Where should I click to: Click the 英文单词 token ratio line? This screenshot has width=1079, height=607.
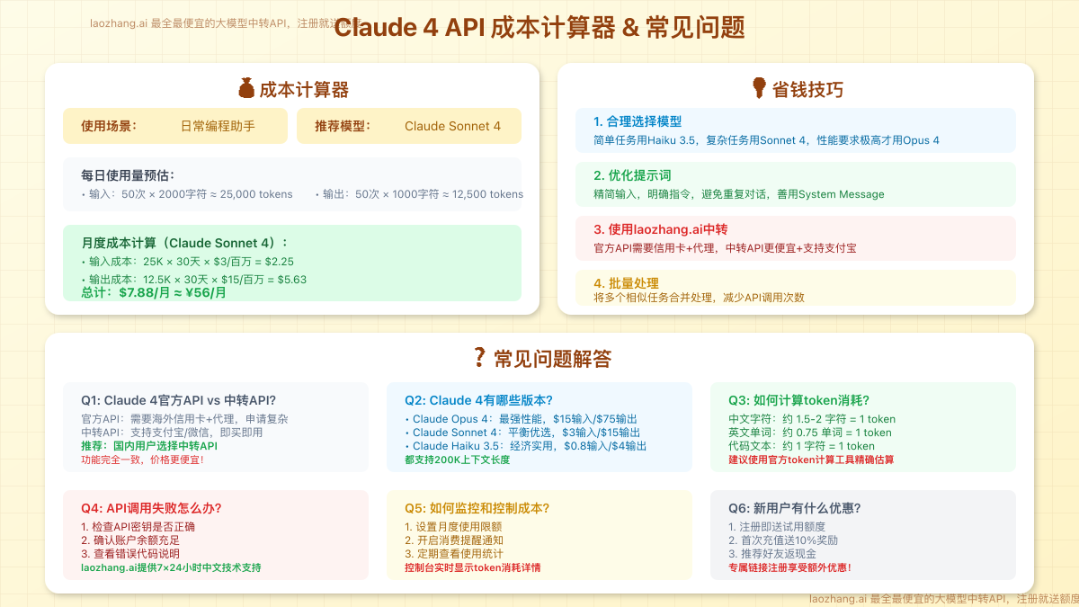pos(810,433)
